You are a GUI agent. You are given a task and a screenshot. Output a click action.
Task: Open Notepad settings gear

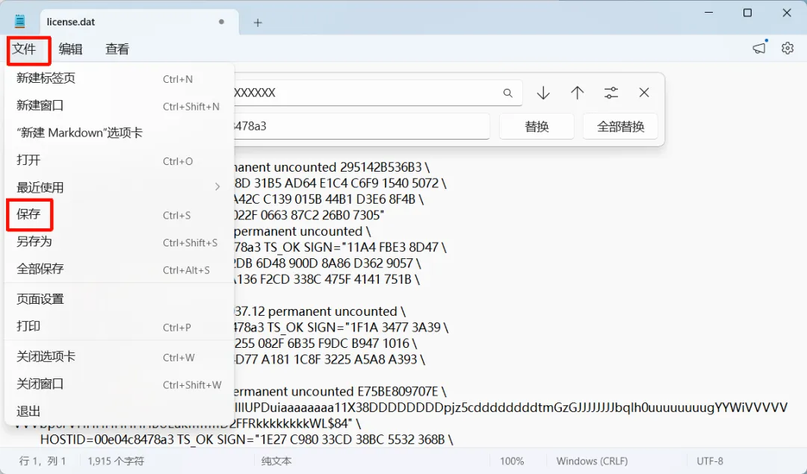(788, 49)
